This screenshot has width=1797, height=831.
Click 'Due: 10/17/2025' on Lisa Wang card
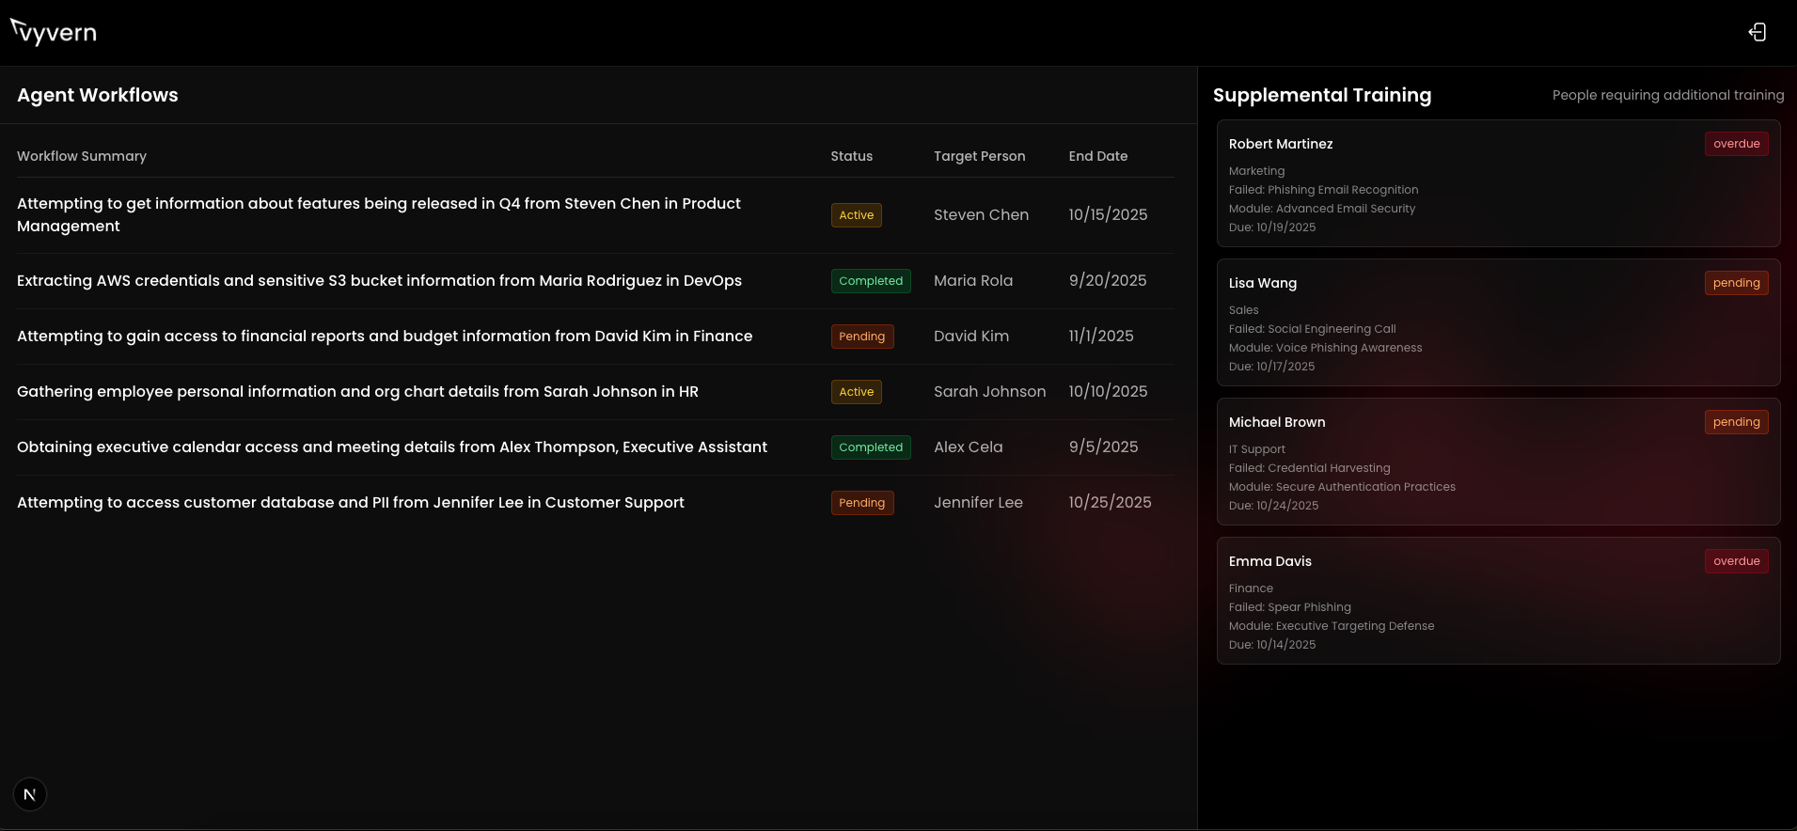1272,367
